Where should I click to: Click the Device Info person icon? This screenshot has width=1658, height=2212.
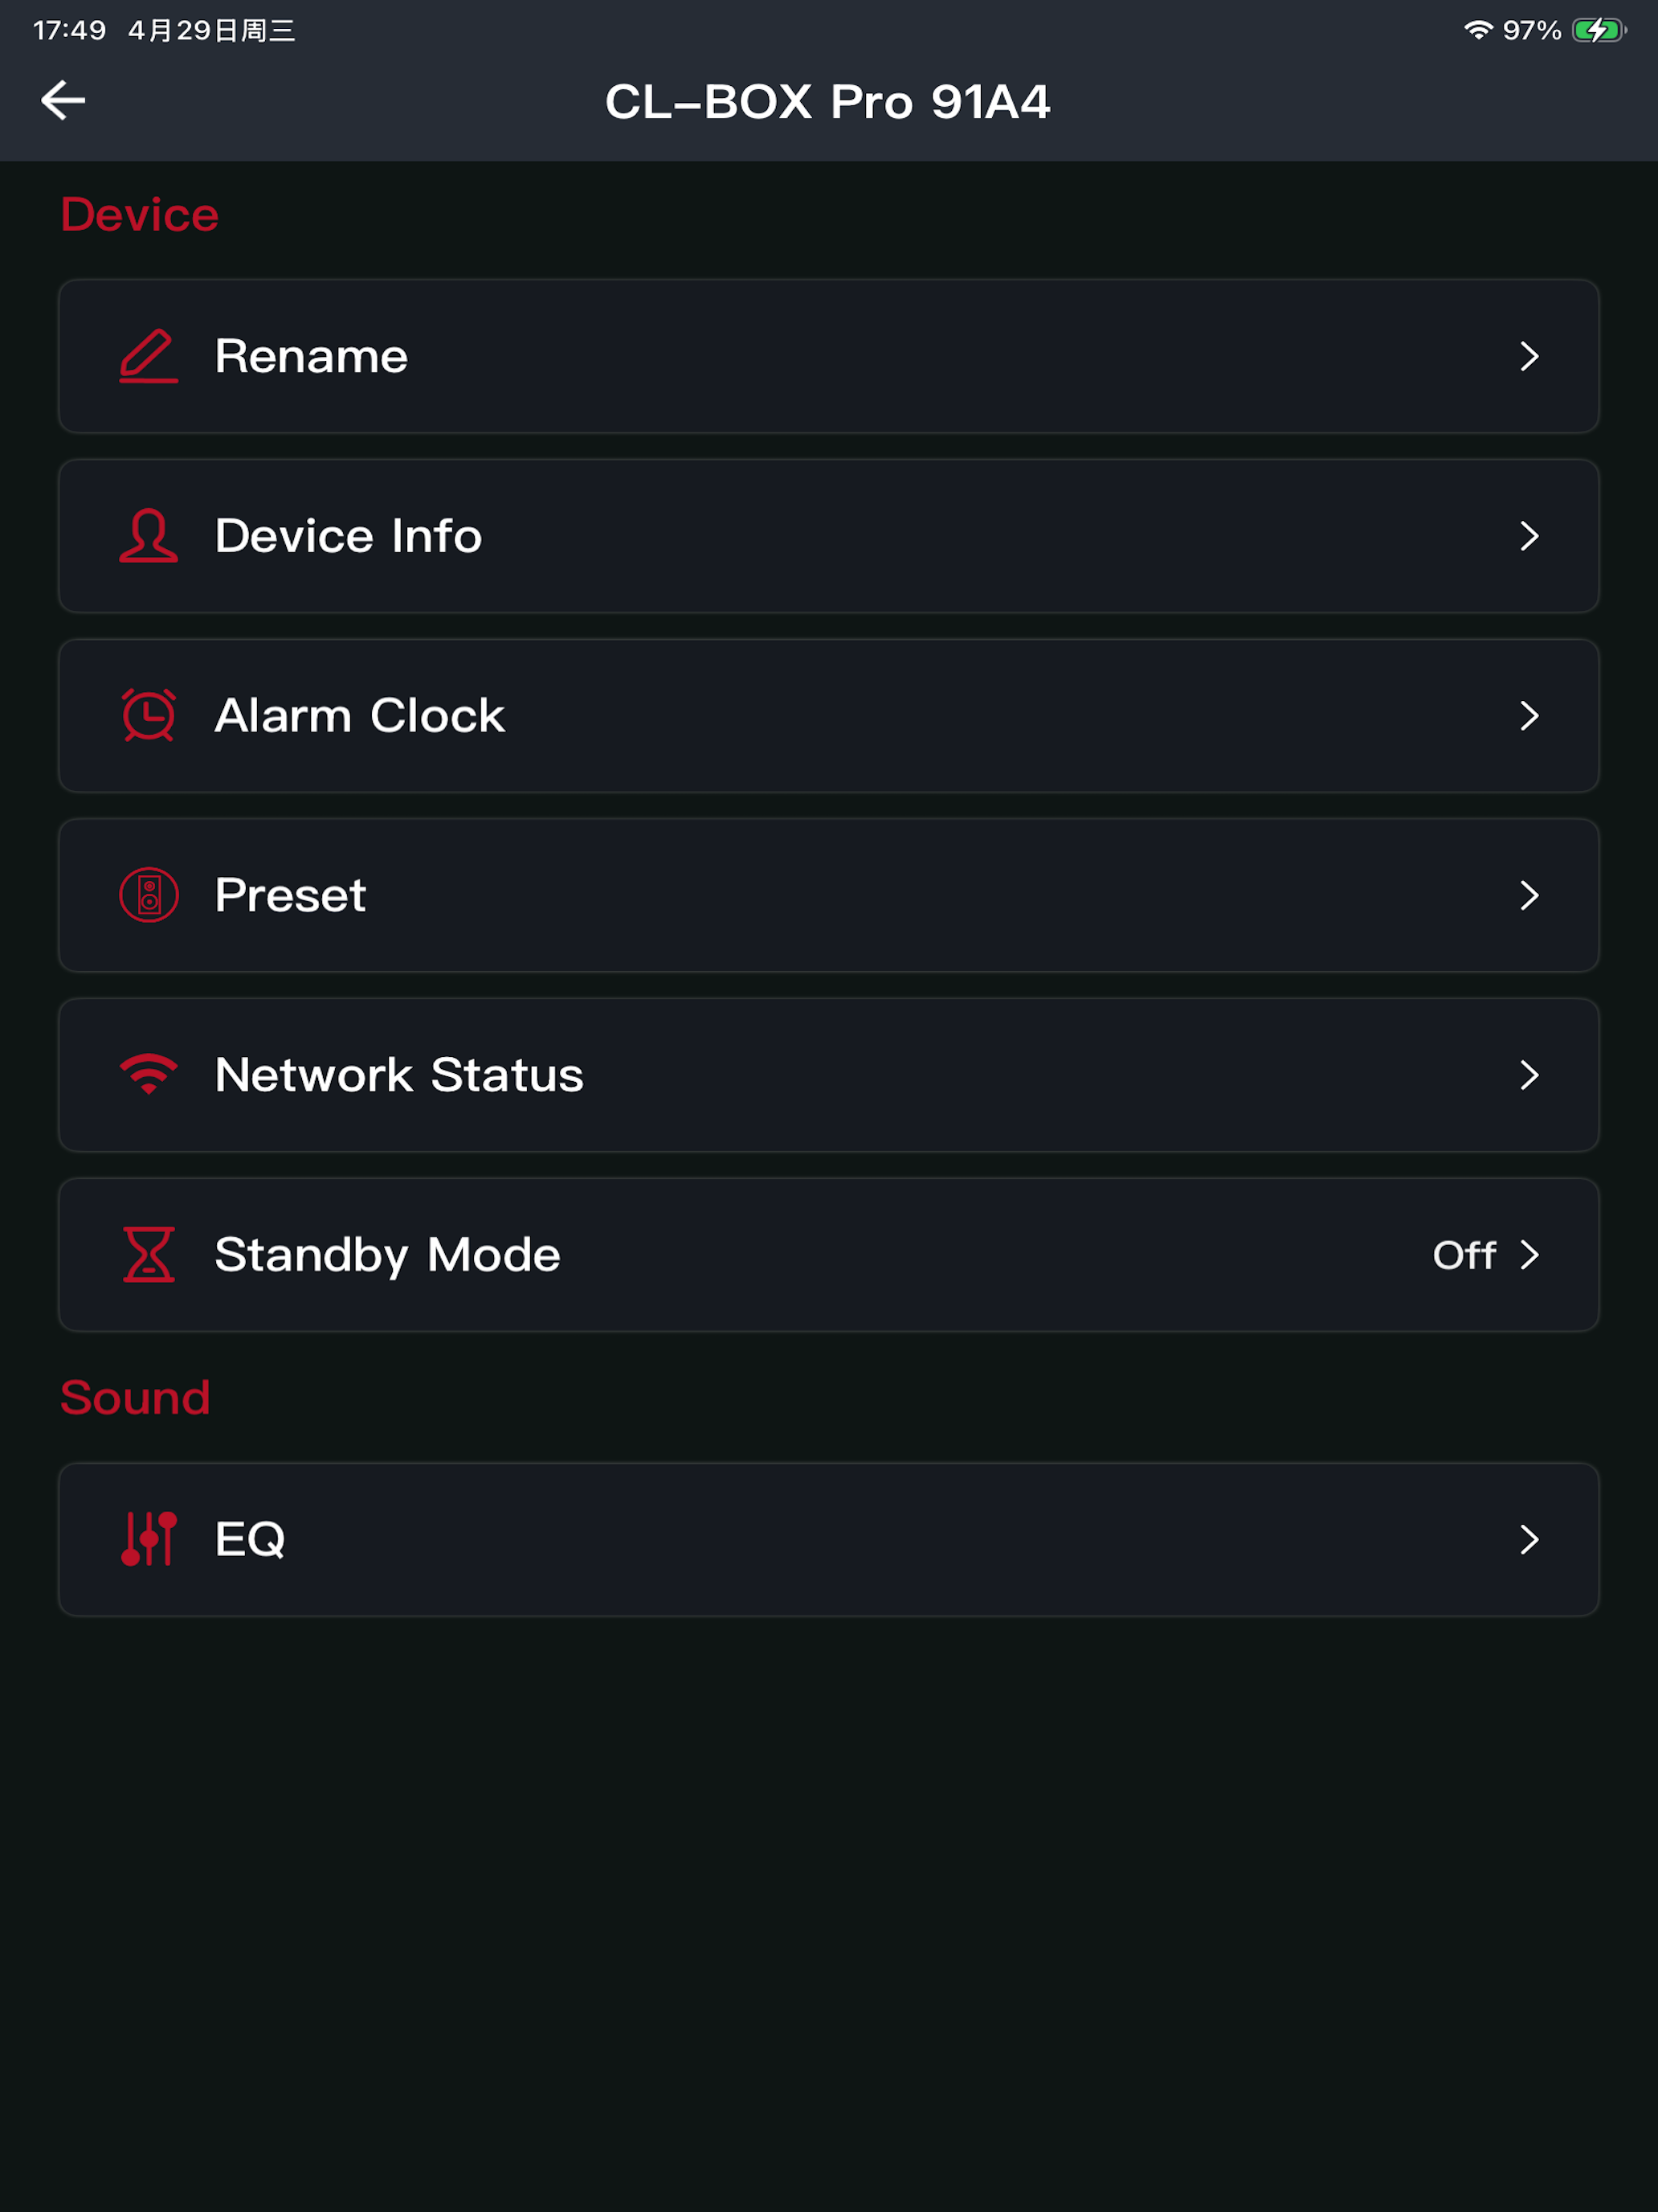[x=149, y=536]
